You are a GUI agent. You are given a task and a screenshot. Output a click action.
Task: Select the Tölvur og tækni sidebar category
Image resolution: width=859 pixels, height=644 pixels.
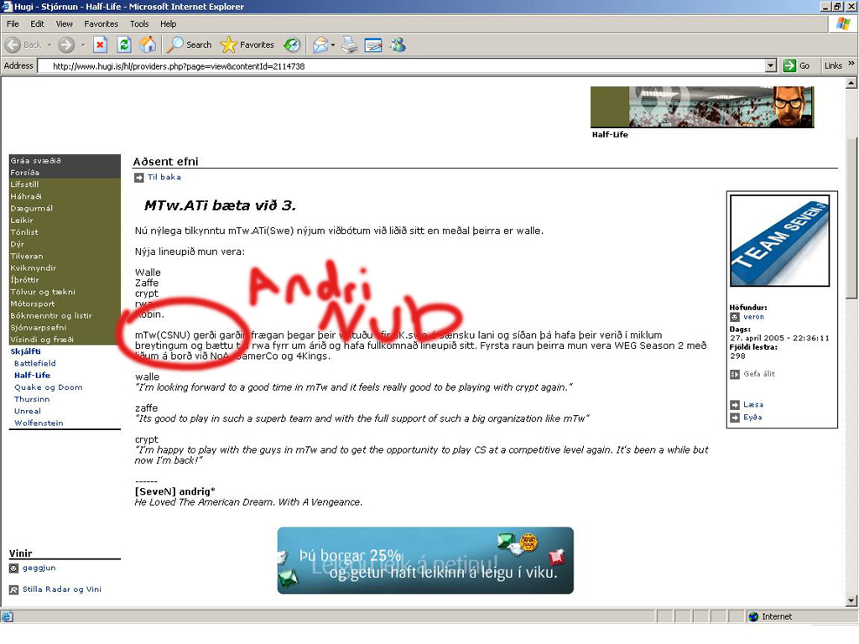65,293
